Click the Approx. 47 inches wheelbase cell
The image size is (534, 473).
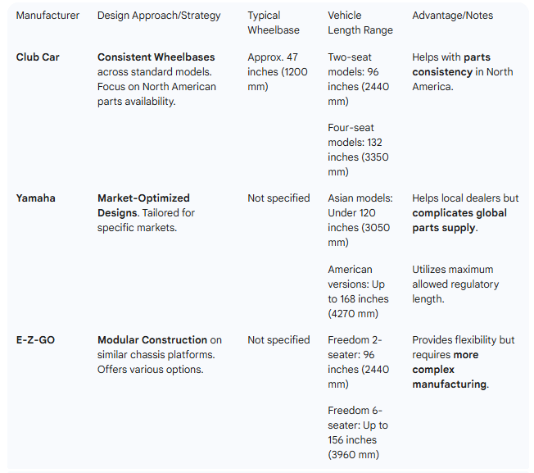click(278, 72)
